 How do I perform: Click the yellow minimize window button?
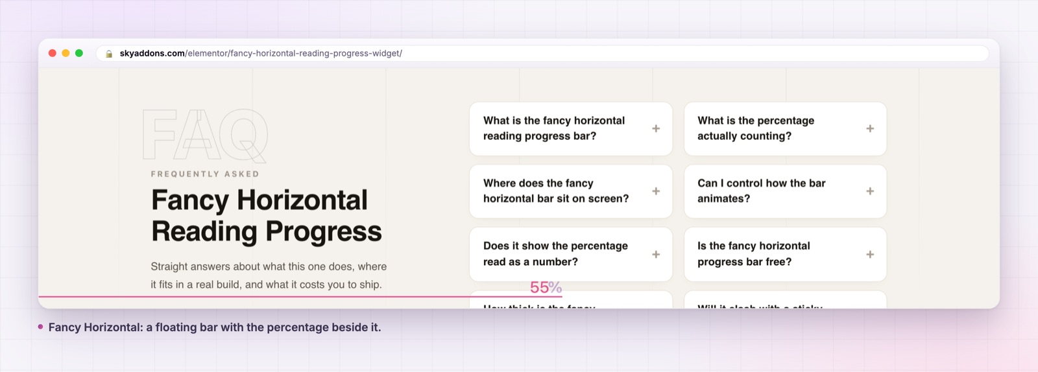click(66, 53)
